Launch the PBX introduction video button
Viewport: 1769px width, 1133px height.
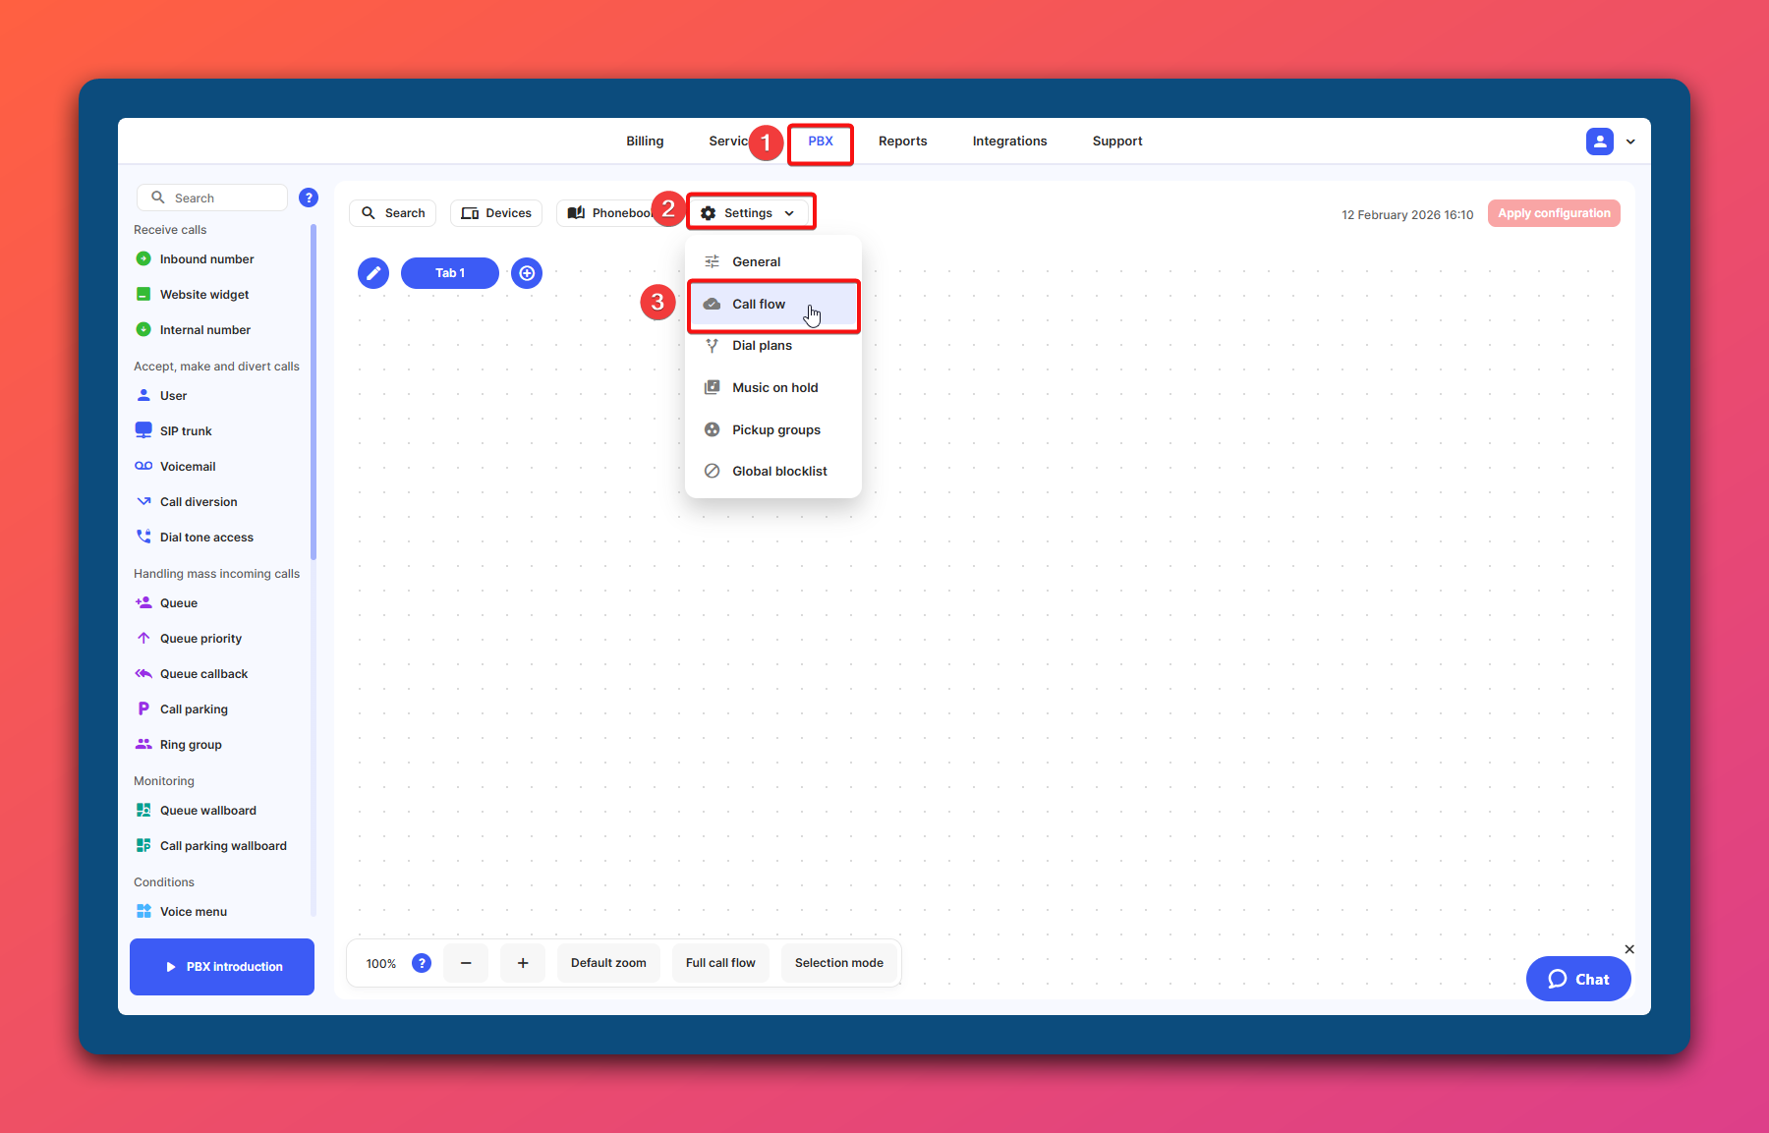222,967
